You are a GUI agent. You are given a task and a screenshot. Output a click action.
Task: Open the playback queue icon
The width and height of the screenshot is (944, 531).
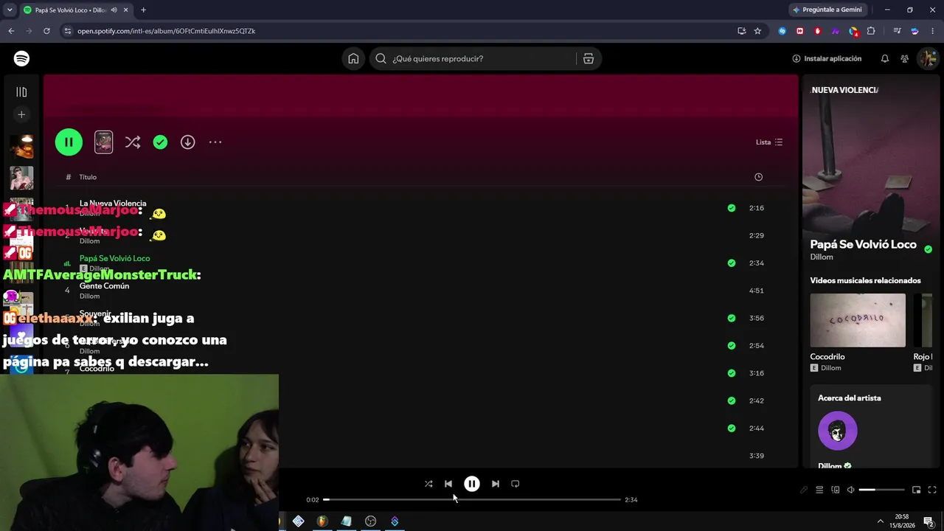(x=819, y=490)
